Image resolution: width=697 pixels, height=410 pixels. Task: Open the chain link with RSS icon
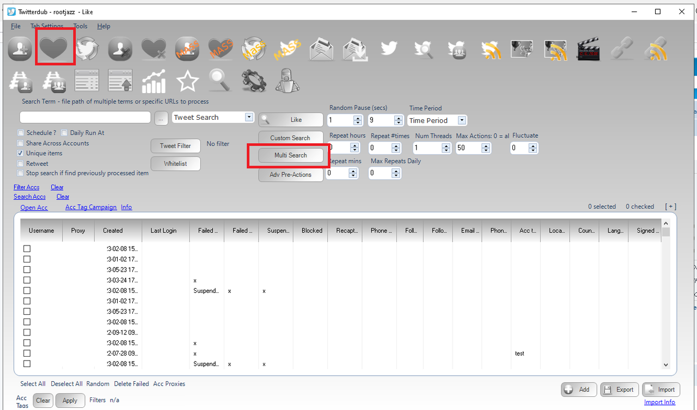point(656,50)
